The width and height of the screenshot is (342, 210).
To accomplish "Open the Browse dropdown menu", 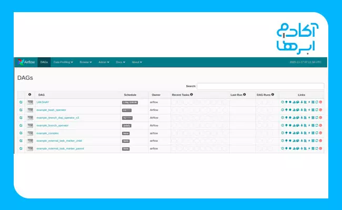I will [x=85, y=62].
